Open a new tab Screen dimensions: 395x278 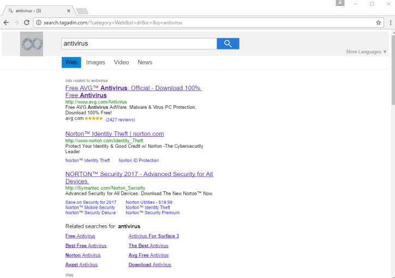click(82, 11)
